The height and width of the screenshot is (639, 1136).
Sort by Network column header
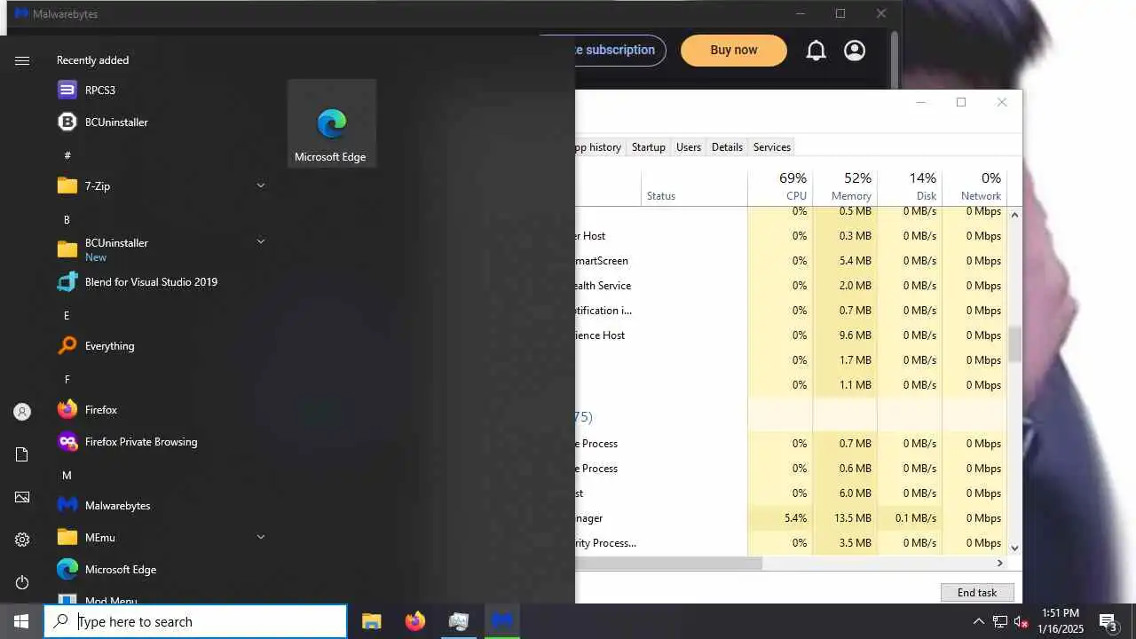click(974, 186)
